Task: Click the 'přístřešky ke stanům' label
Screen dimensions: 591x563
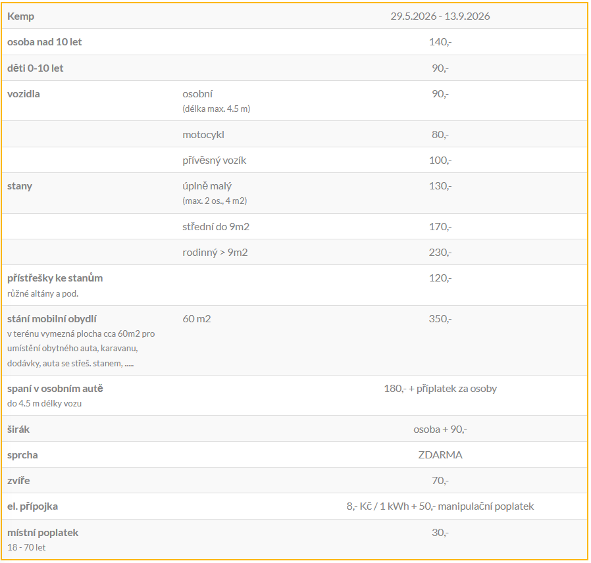Action: click(x=55, y=278)
